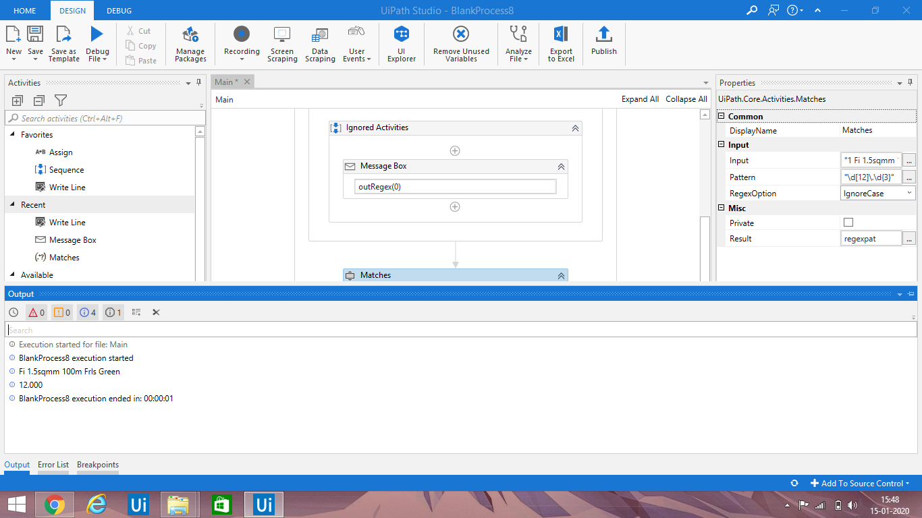Publish the project

click(x=604, y=40)
